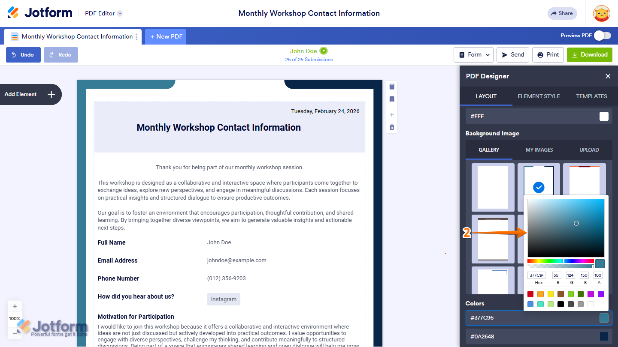618x347 pixels.
Task: Click the page footer icon beside the page
Action: pos(392,99)
